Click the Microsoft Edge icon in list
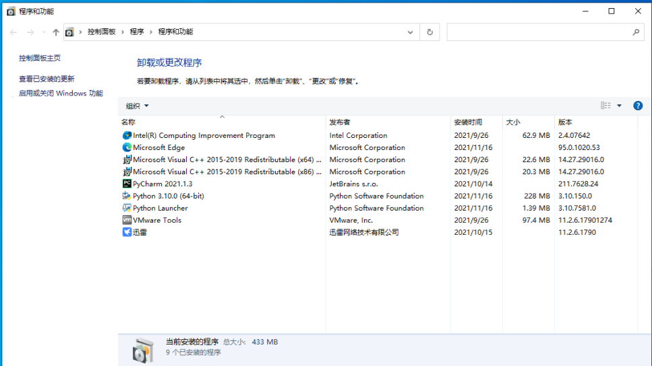This screenshot has width=652, height=366. [127, 147]
